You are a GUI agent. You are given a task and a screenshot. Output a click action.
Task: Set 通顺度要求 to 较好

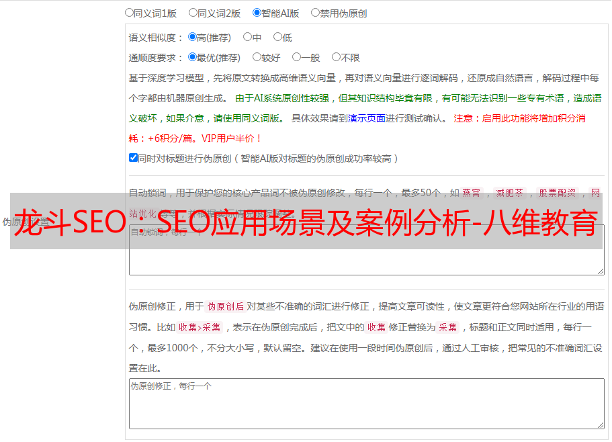(x=257, y=57)
